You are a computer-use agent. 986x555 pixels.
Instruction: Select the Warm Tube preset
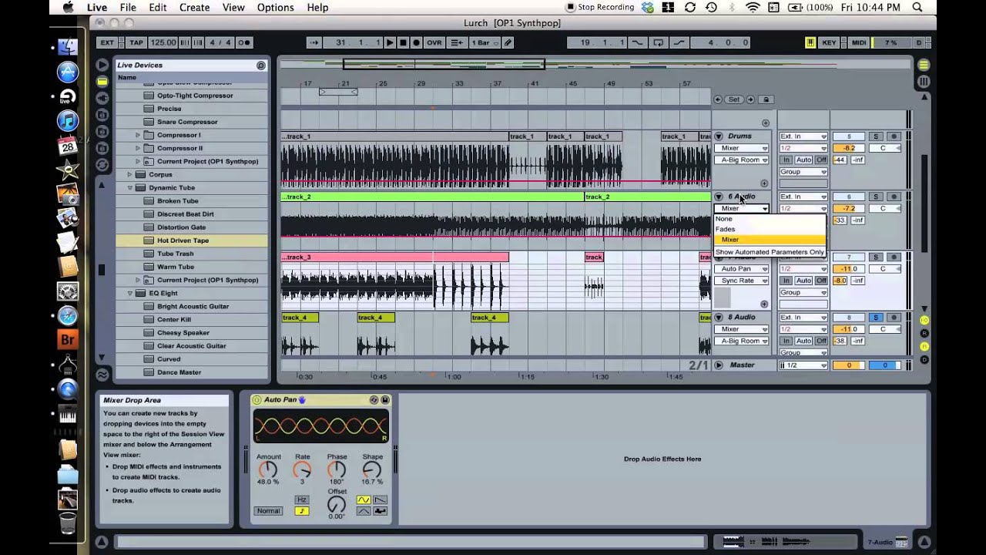click(x=192, y=267)
